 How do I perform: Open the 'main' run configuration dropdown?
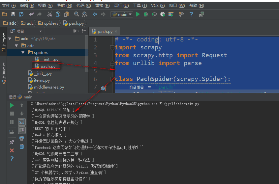(122, 14)
